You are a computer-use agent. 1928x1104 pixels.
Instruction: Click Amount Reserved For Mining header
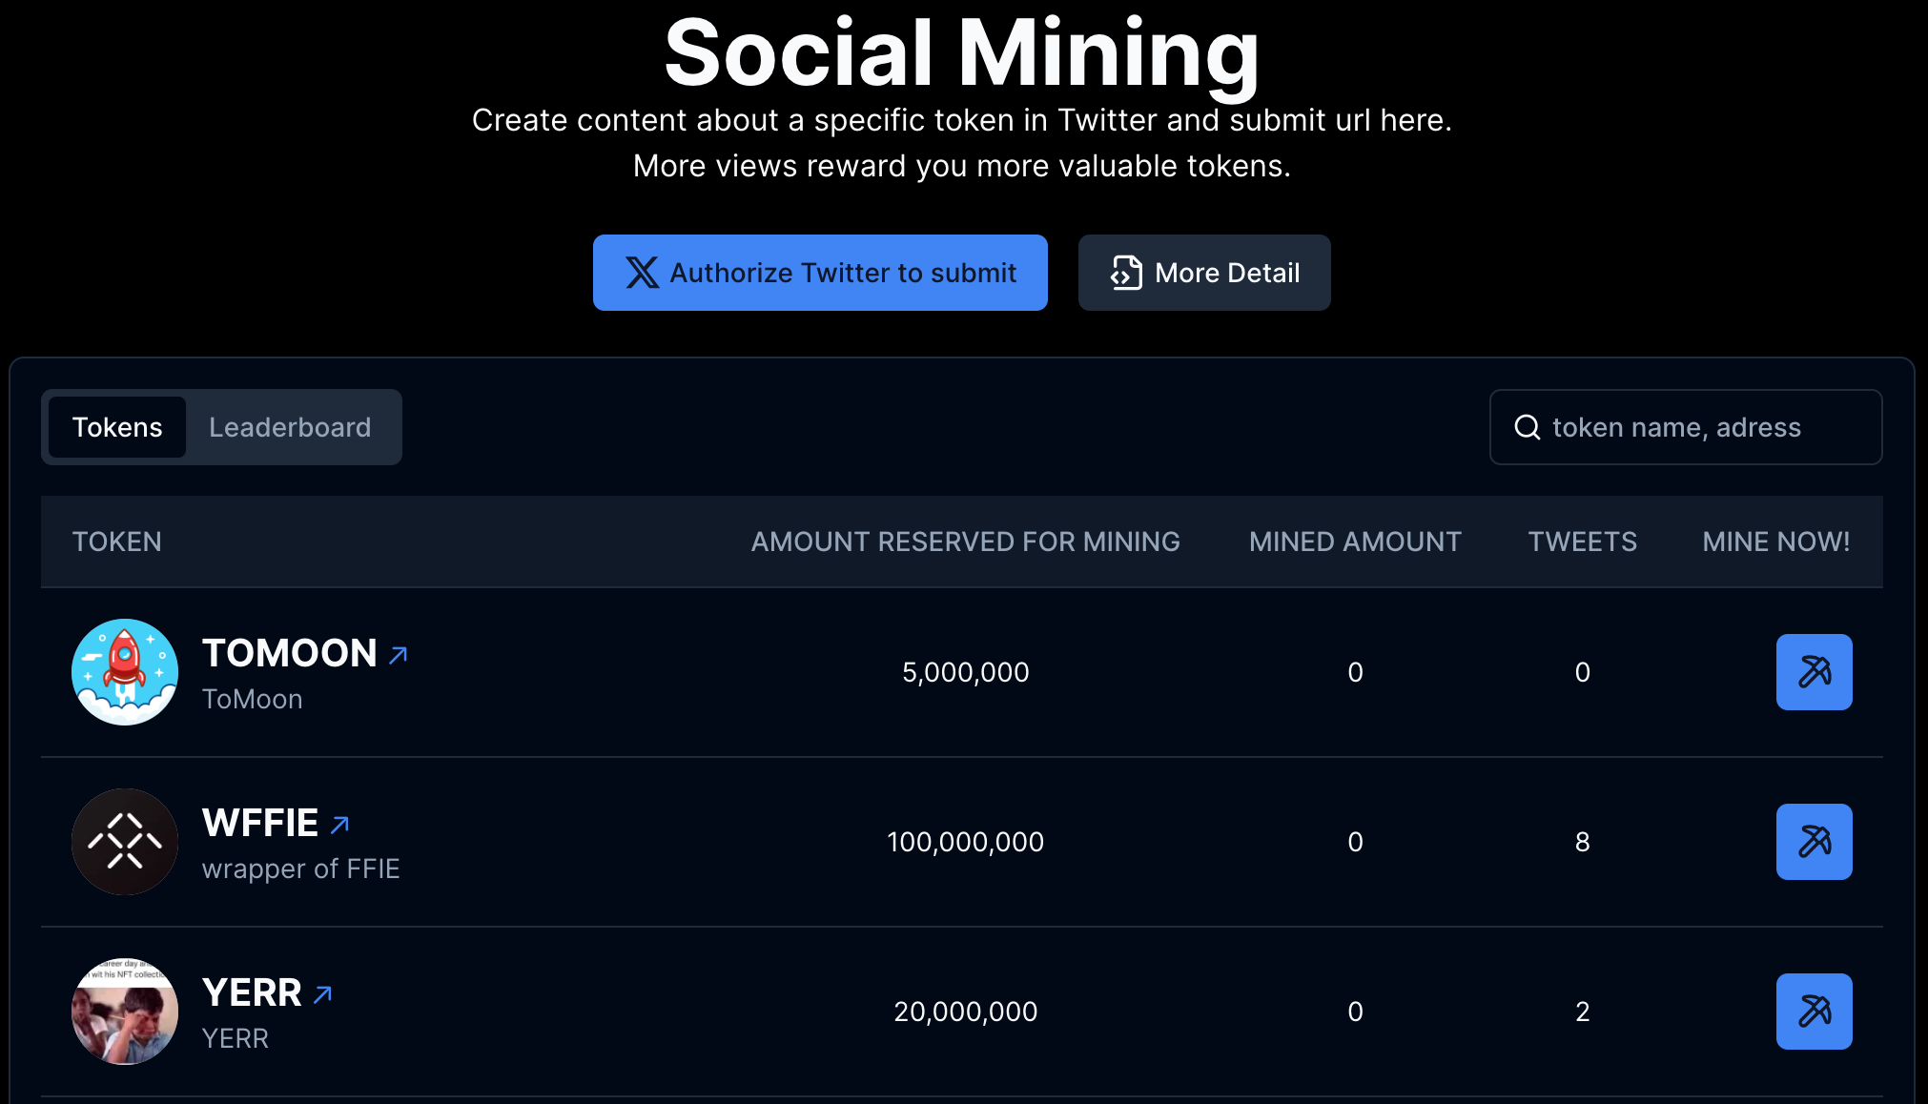click(965, 542)
